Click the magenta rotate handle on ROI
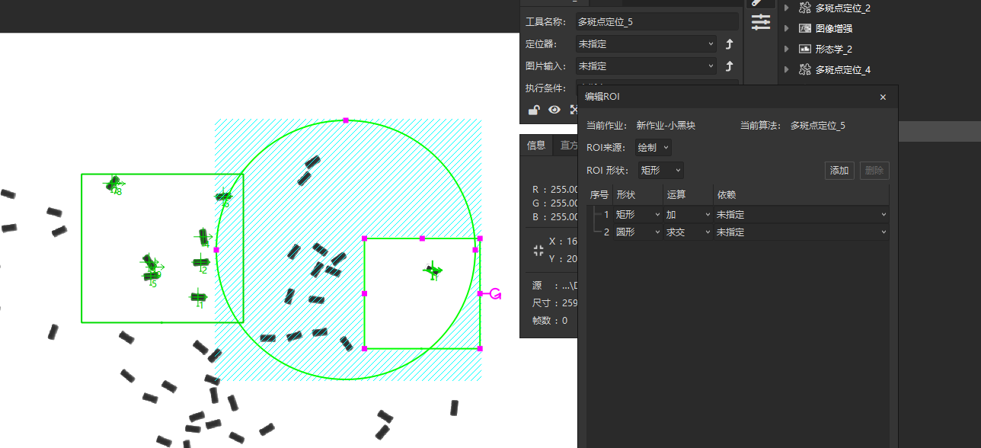This screenshot has width=981, height=448. point(495,293)
